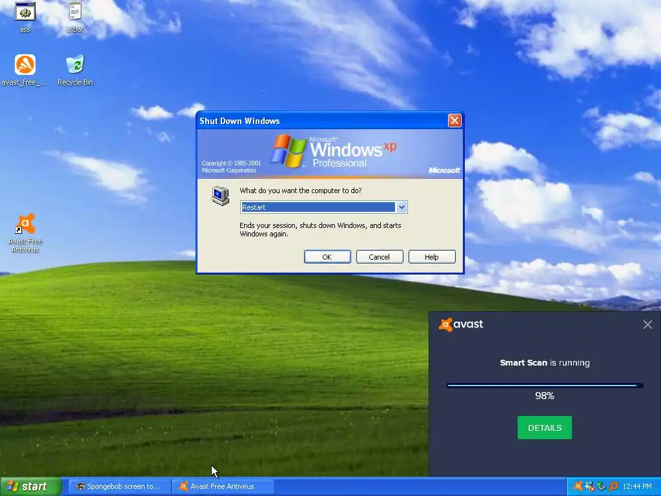Click the 'Smart Scan is running' text
This screenshot has height=496, width=661.
click(545, 363)
